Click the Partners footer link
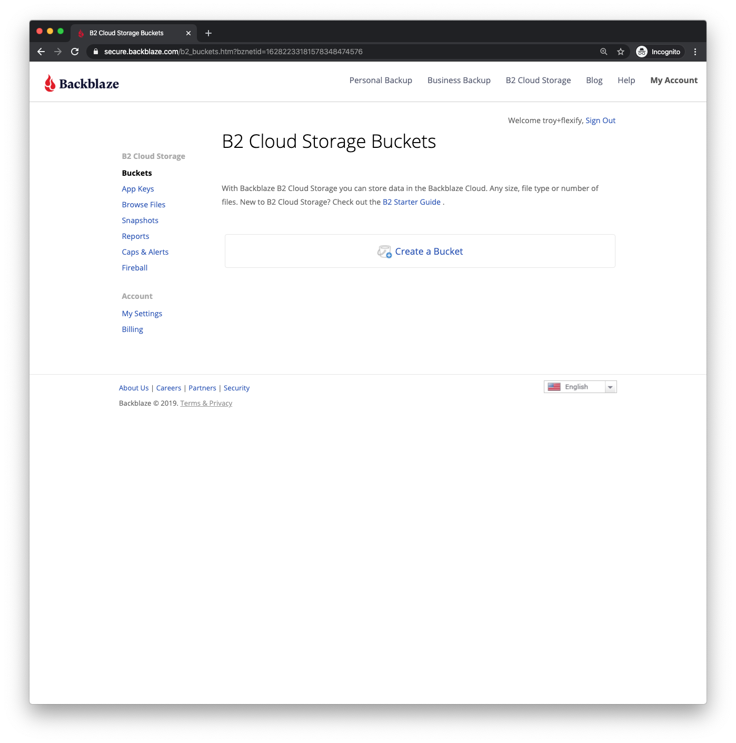 point(202,388)
